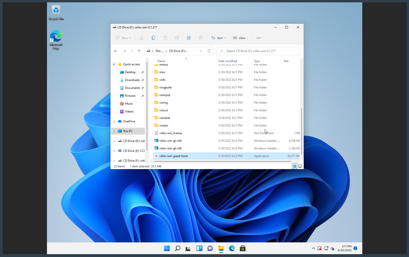Sort by the Type column header
The width and height of the screenshot is (409, 257).
(257, 61)
